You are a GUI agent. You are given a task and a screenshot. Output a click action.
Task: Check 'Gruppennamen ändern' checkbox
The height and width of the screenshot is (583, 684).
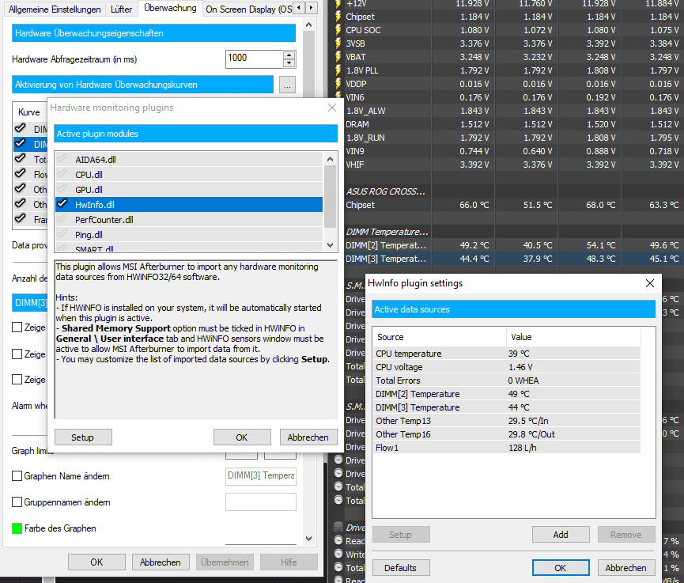[17, 502]
